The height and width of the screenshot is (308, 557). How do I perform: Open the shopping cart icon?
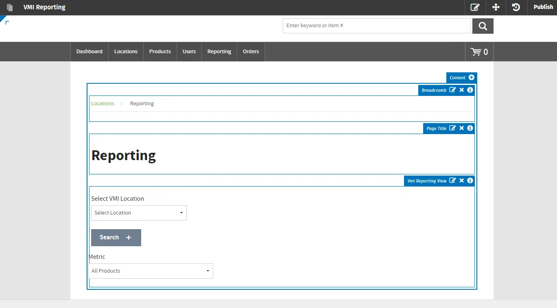(x=479, y=52)
